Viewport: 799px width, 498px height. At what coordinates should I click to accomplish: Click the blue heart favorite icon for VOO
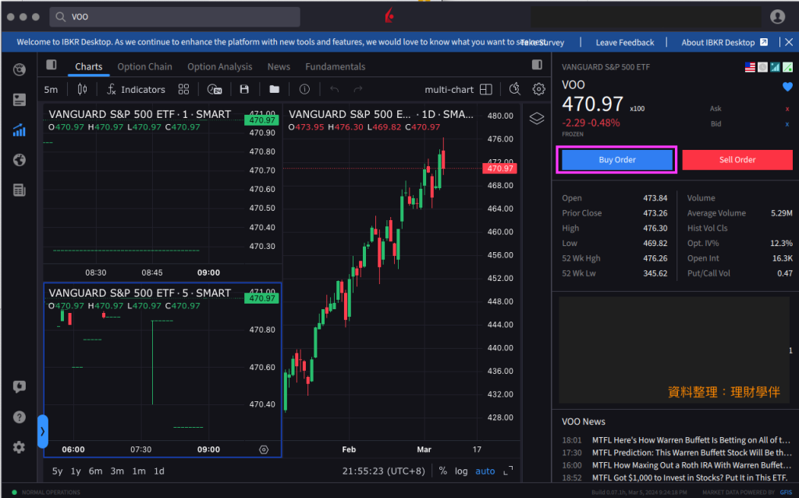787,87
